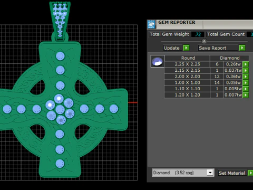Screen dimensions: 253x190
Task: Click the count 12 cell
Action: pyautogui.click(x=217, y=77)
